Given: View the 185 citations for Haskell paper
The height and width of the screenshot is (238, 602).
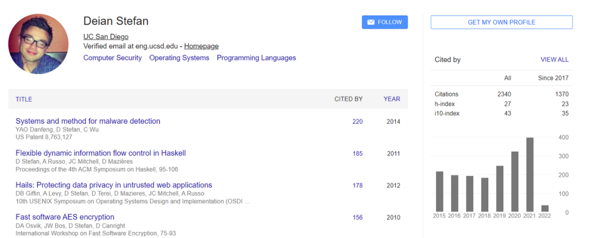Looking at the screenshot, I should [x=357, y=153].
